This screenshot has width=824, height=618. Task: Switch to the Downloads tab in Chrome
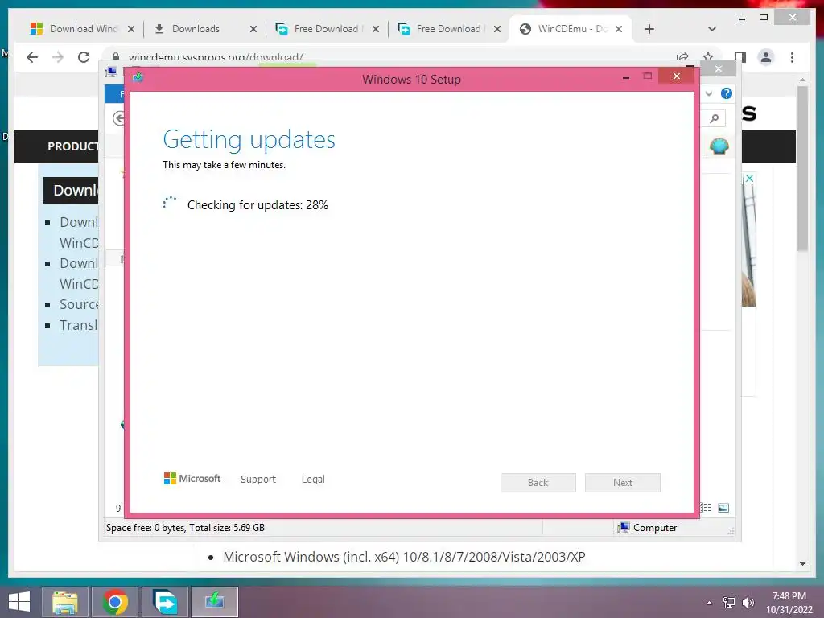205,29
